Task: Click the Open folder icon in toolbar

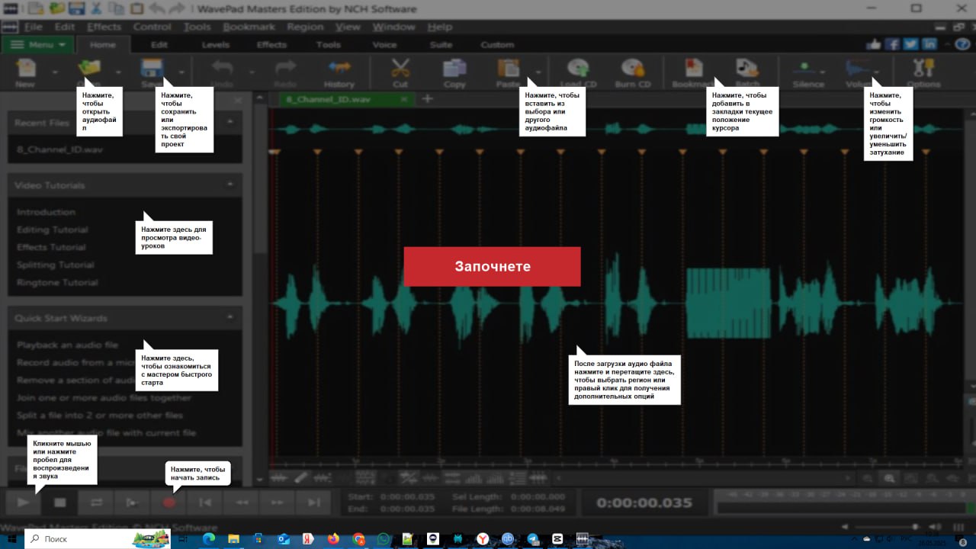Action: coord(89,69)
